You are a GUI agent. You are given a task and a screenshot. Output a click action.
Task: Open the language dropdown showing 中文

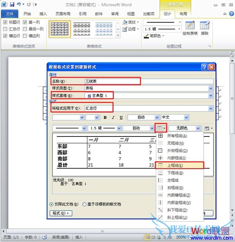[186, 118]
